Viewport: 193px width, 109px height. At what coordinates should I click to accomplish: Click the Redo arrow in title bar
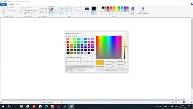[x=10, y=2]
